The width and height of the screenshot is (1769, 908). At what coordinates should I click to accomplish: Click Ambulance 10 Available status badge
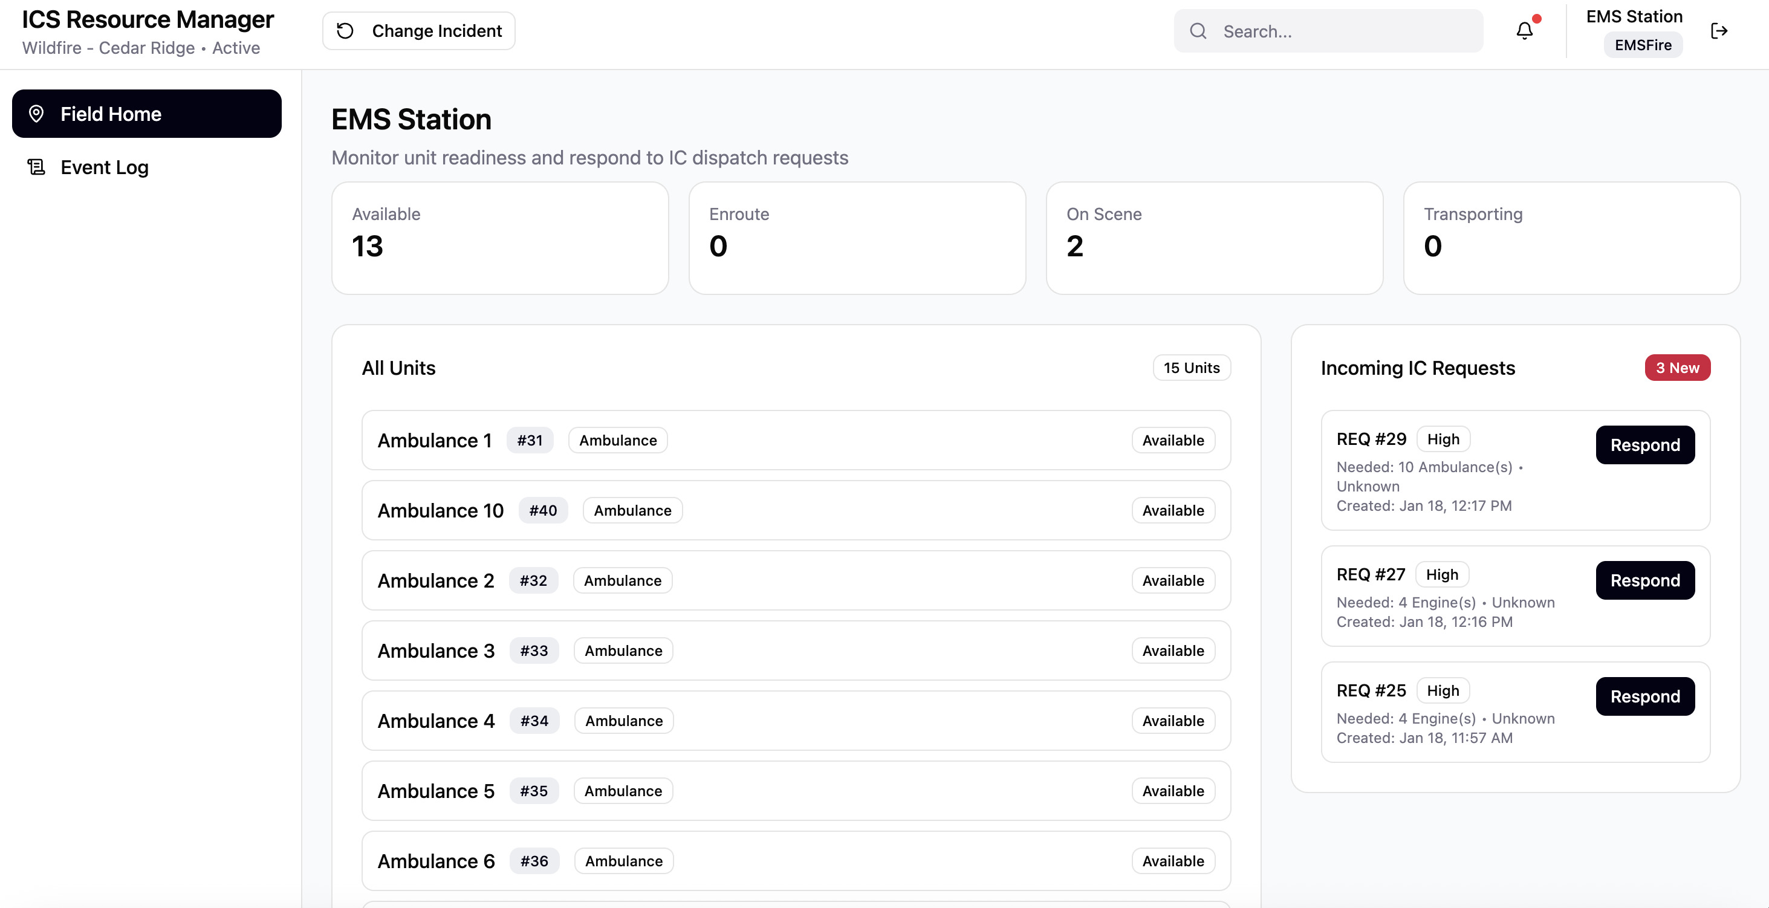coord(1172,510)
